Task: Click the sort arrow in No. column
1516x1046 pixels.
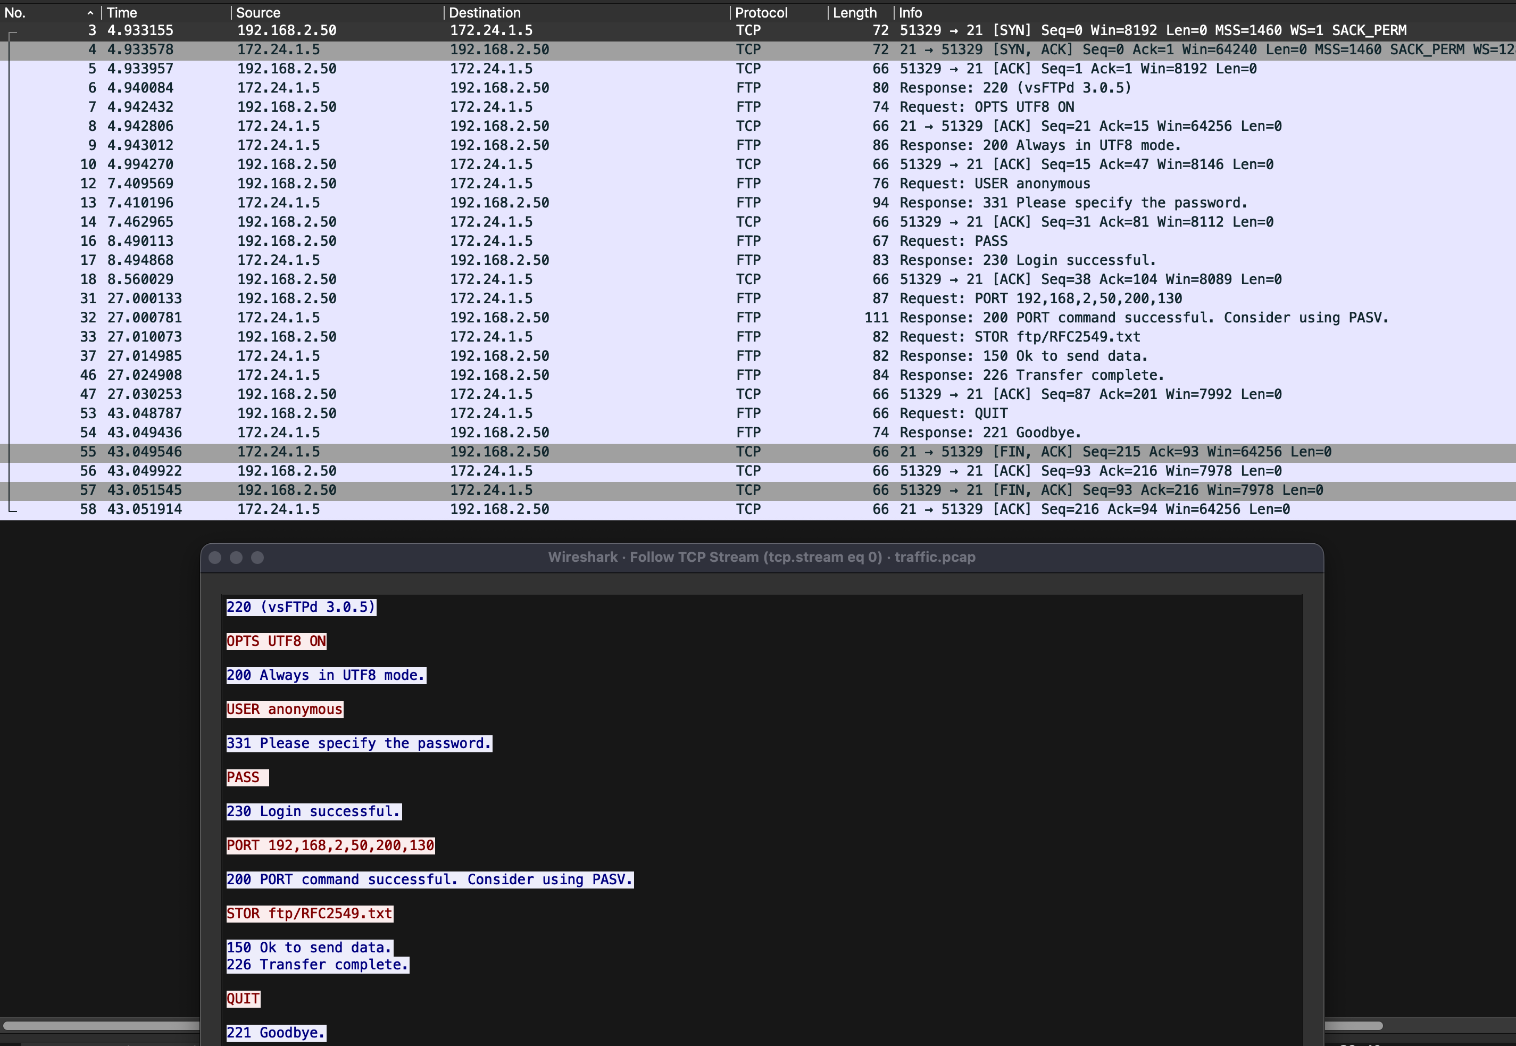Action: pos(90,12)
